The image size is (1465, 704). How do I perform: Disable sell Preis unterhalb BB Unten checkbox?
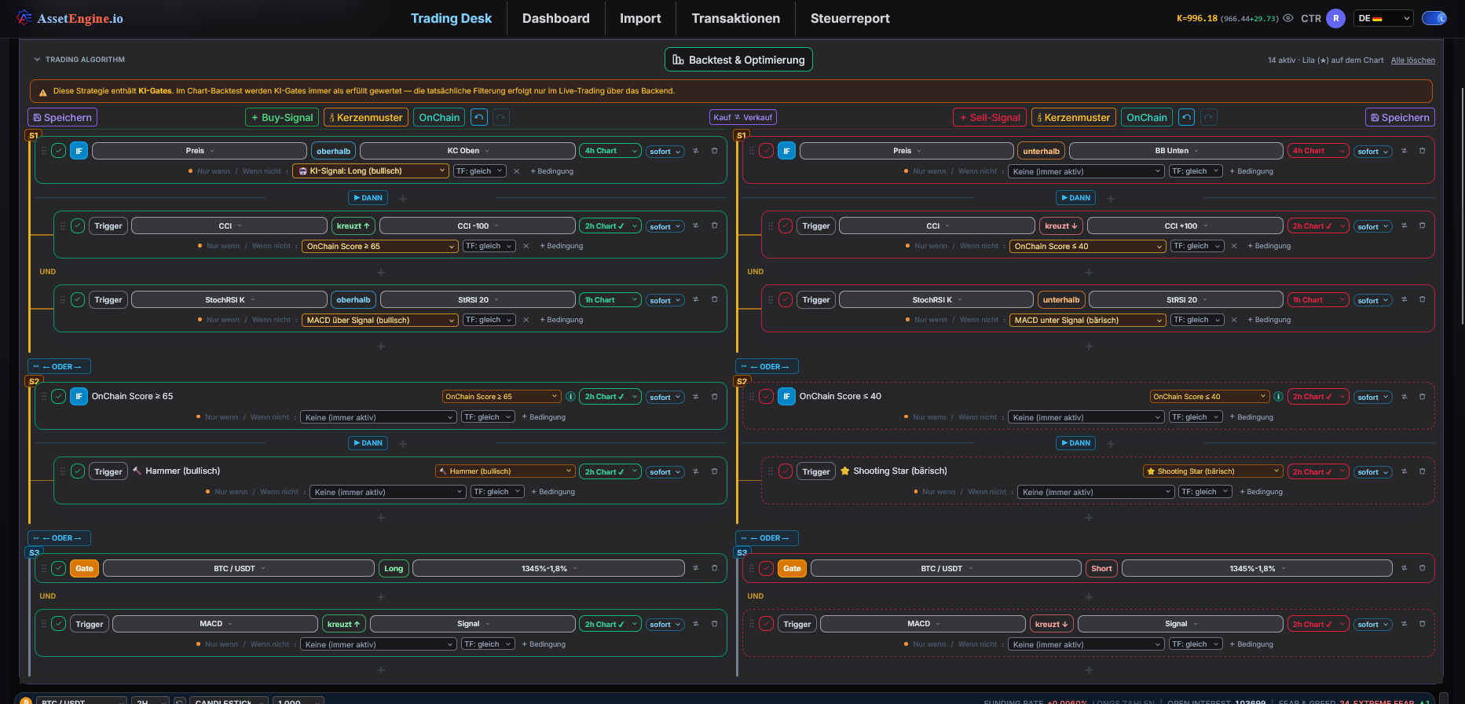766,151
